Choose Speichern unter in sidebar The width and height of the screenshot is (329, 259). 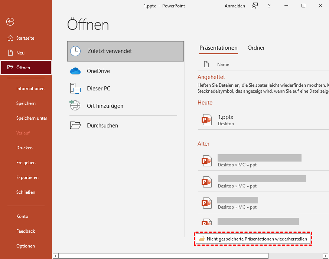[32, 118]
